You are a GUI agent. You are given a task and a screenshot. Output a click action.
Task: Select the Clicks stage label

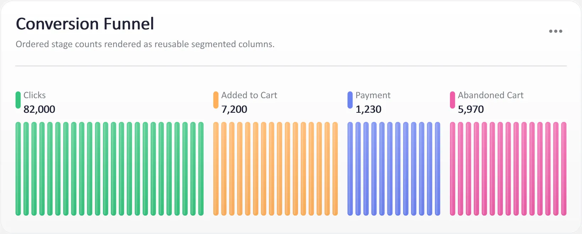pyautogui.click(x=34, y=95)
